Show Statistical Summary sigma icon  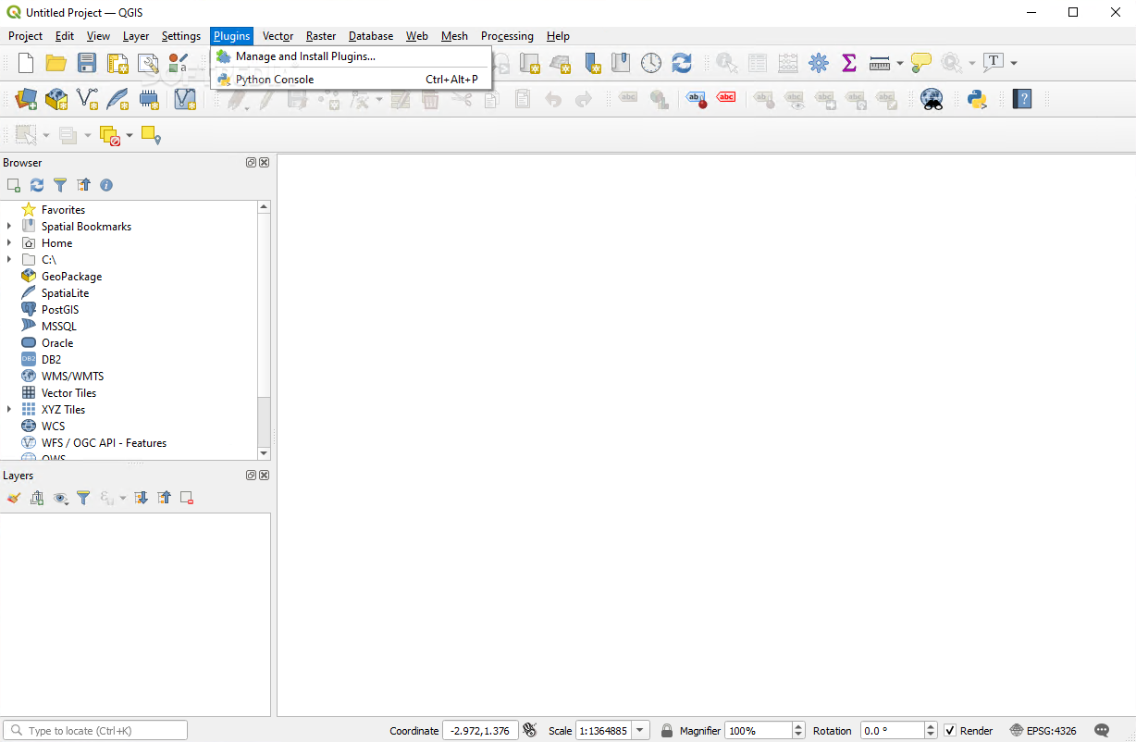(848, 63)
